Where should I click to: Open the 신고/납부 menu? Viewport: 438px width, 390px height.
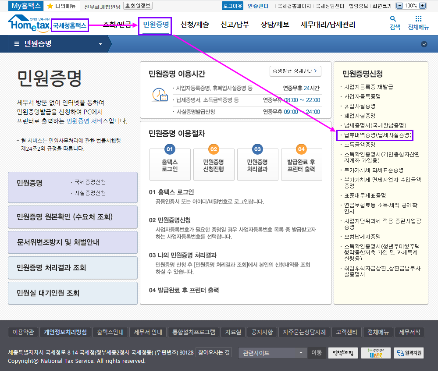tap(235, 25)
